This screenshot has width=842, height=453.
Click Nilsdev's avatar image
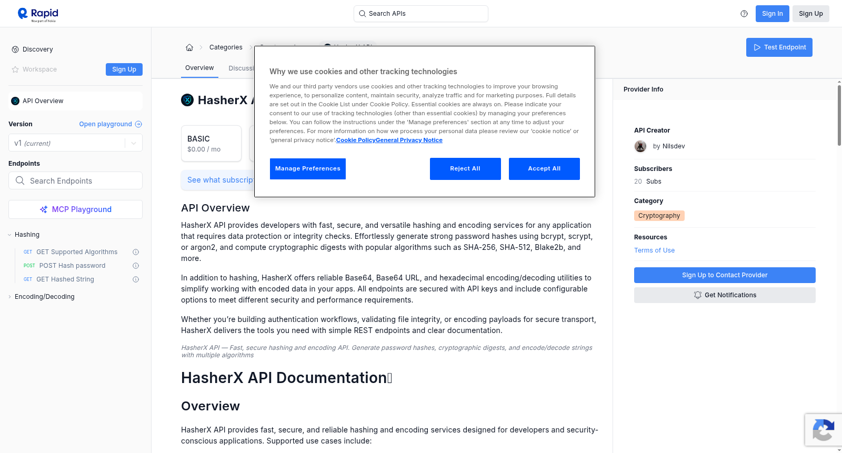click(x=640, y=146)
